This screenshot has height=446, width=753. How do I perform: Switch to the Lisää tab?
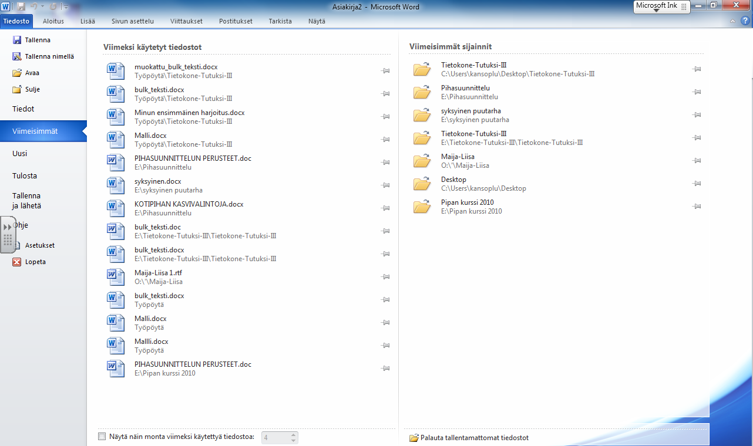point(88,21)
